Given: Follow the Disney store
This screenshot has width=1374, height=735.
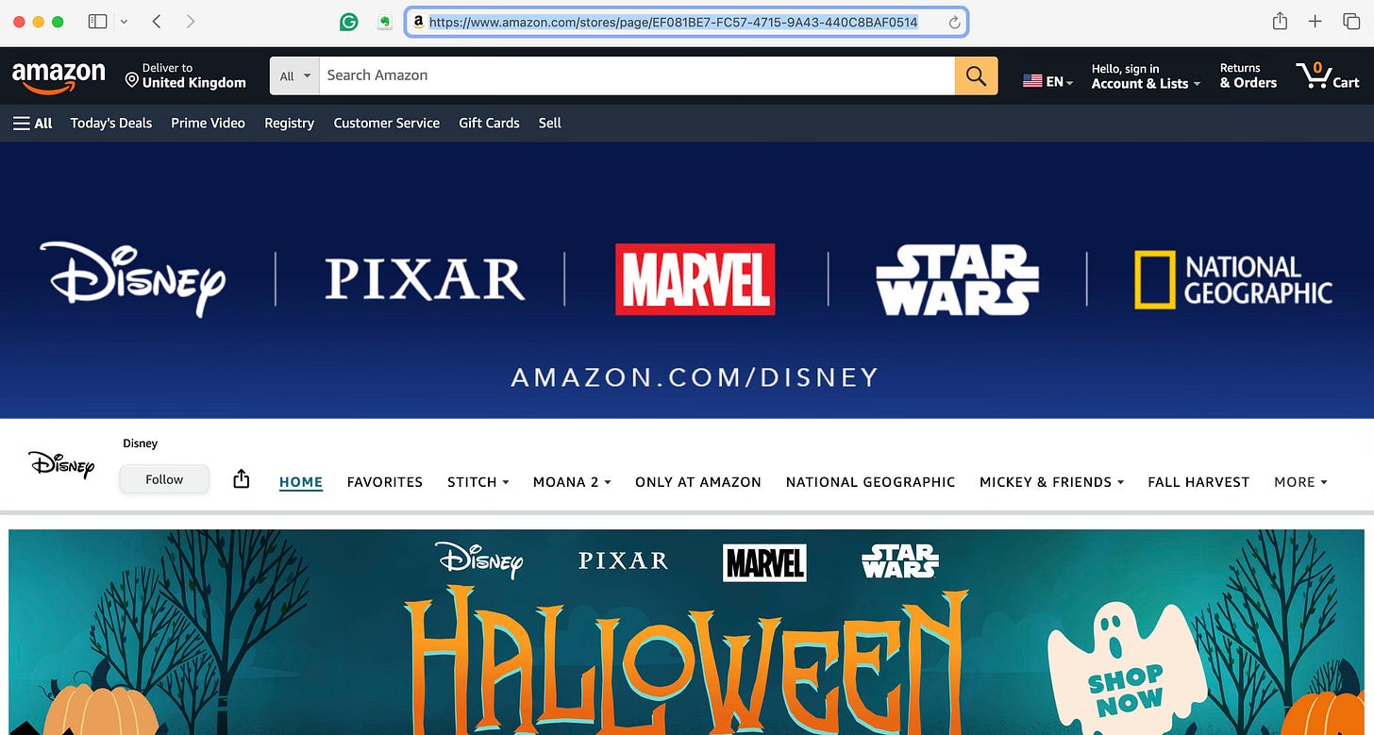Looking at the screenshot, I should [x=164, y=479].
